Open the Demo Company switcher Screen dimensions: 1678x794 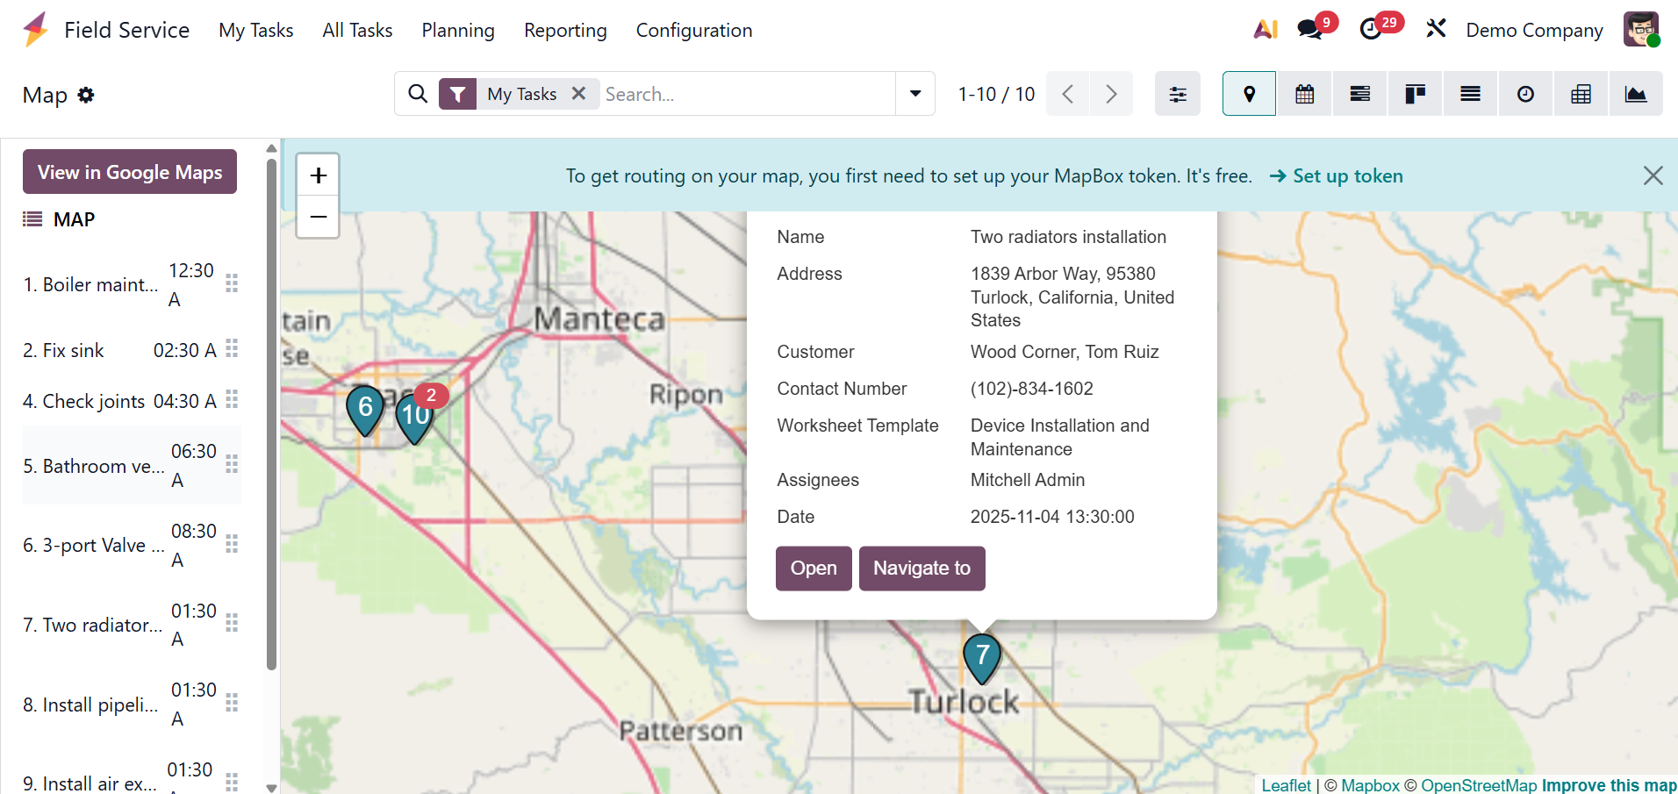click(1533, 30)
